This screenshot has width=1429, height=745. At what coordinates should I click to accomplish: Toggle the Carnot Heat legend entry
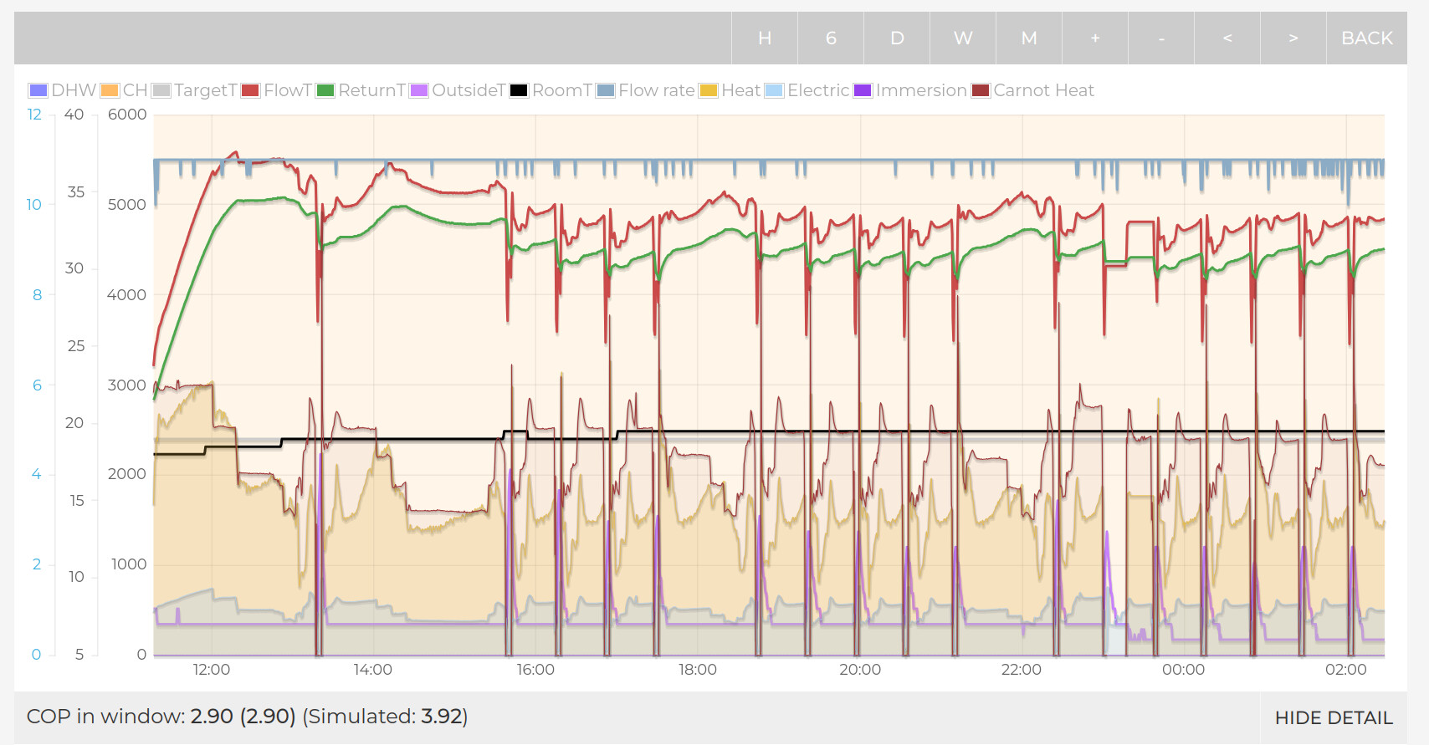click(1033, 90)
